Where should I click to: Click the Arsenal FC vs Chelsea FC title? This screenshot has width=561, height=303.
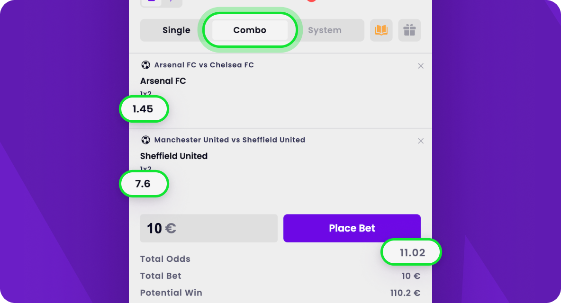(x=204, y=65)
